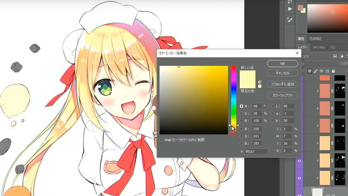Select the RGB blue B radio button

coord(241,144)
